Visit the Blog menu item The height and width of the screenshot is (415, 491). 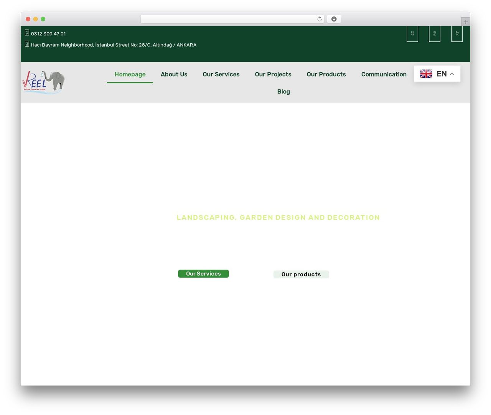coord(284,91)
